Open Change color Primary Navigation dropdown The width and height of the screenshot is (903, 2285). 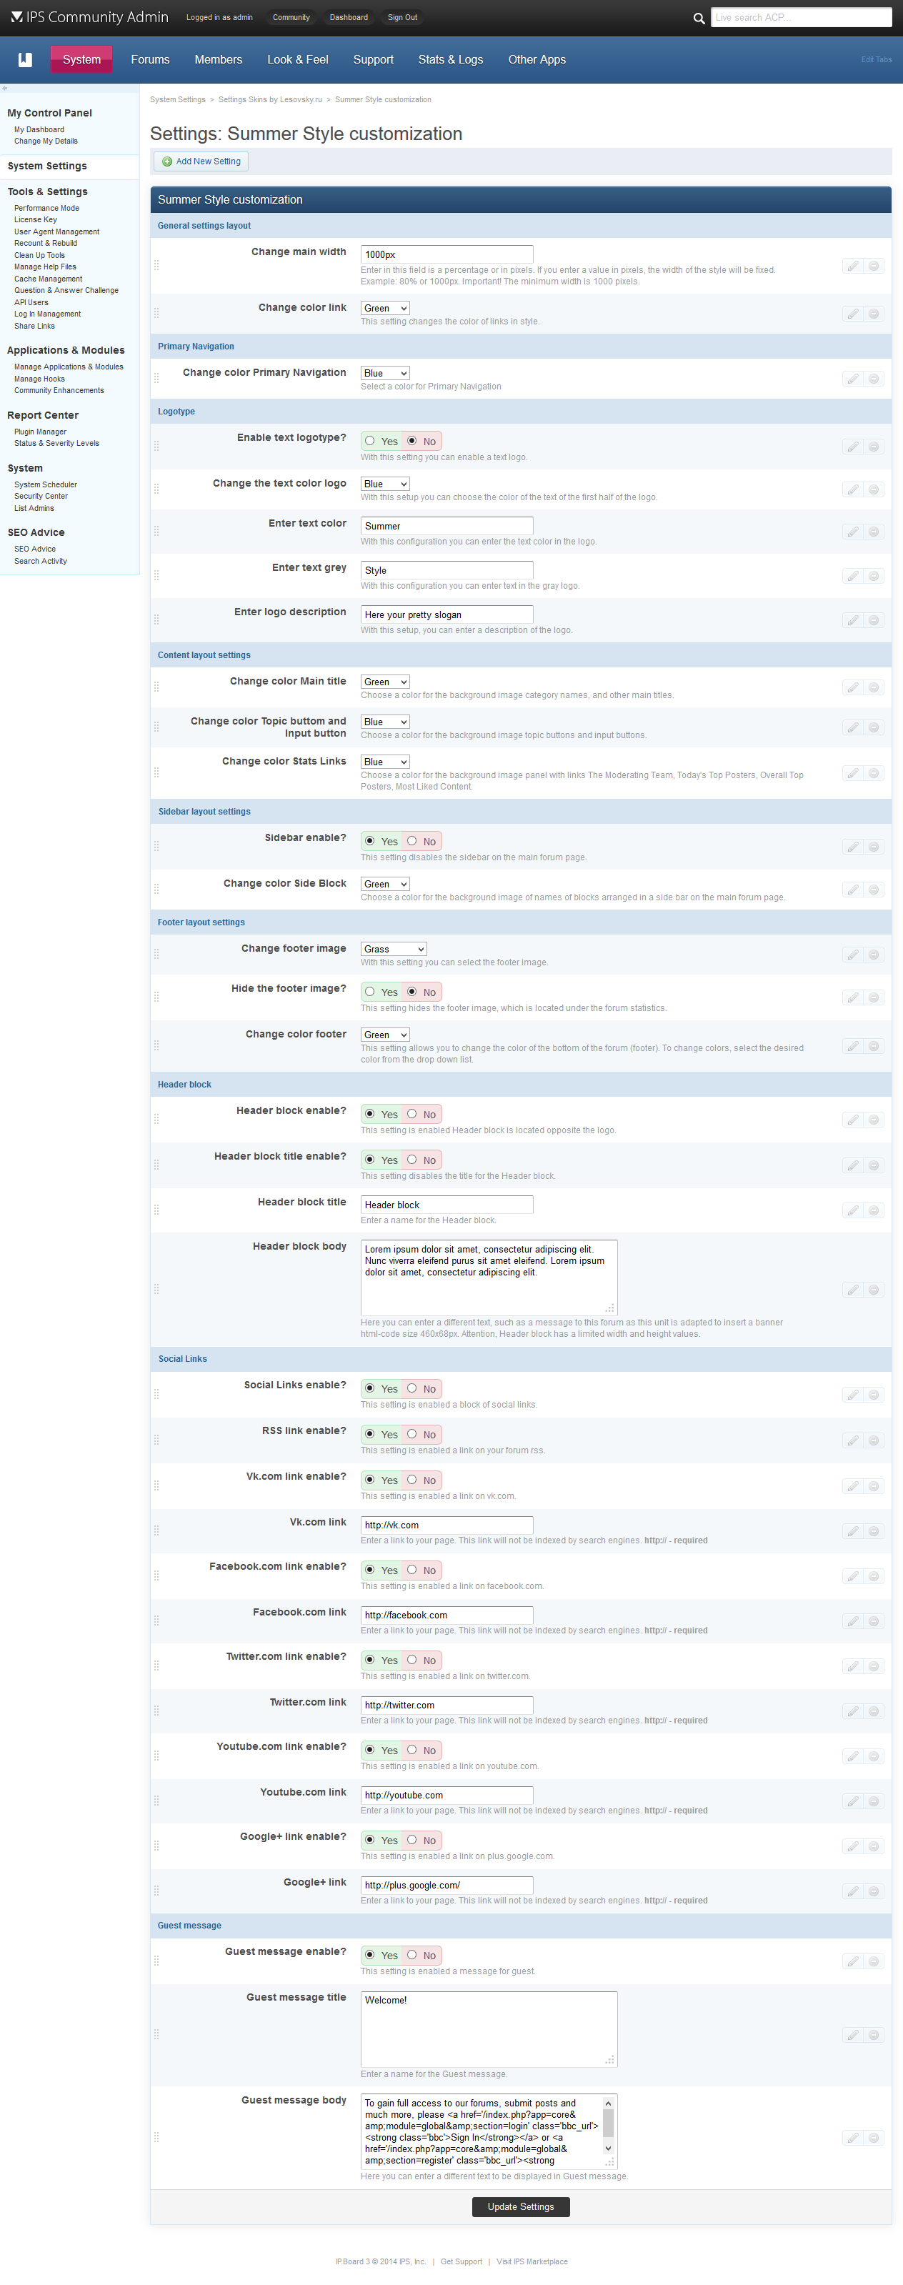tap(385, 374)
